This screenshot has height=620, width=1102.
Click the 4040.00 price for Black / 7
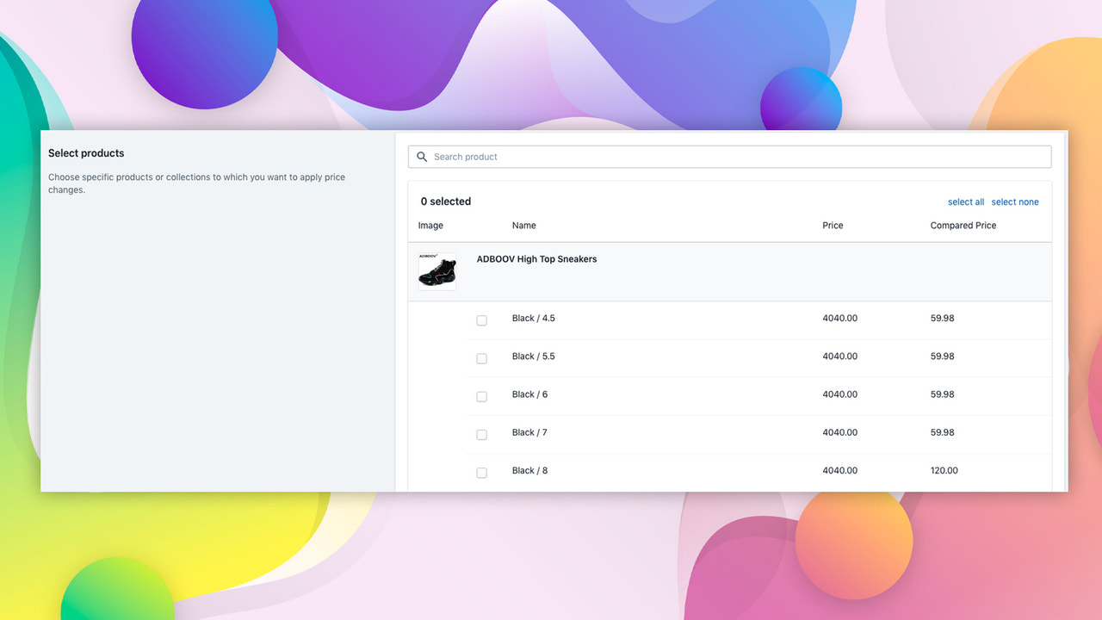point(839,432)
